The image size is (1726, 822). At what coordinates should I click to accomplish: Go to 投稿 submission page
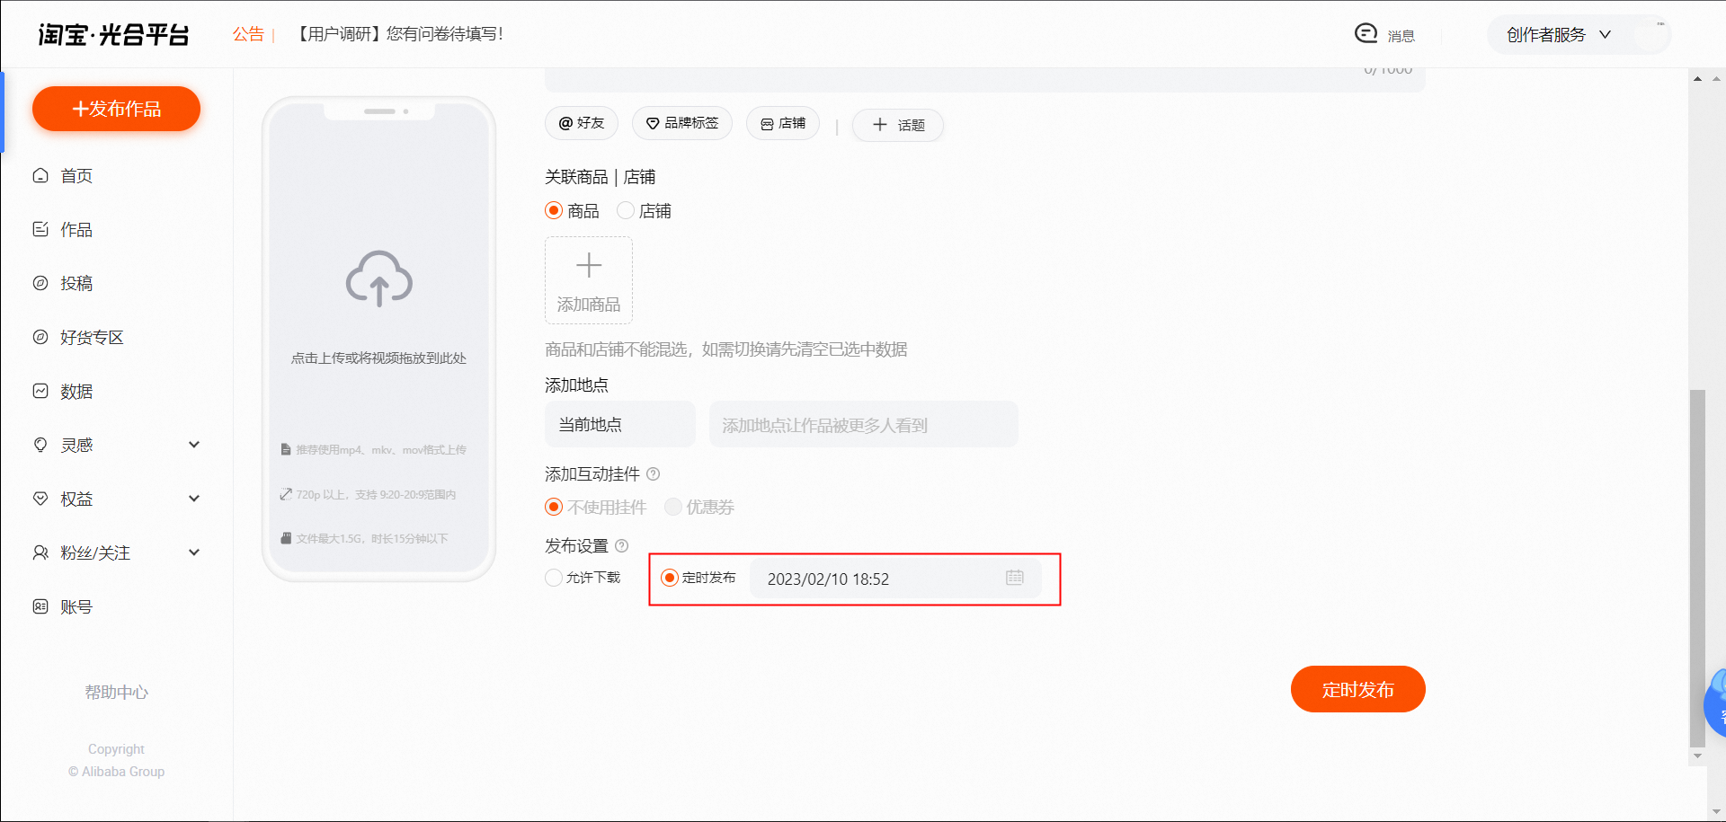click(x=76, y=284)
